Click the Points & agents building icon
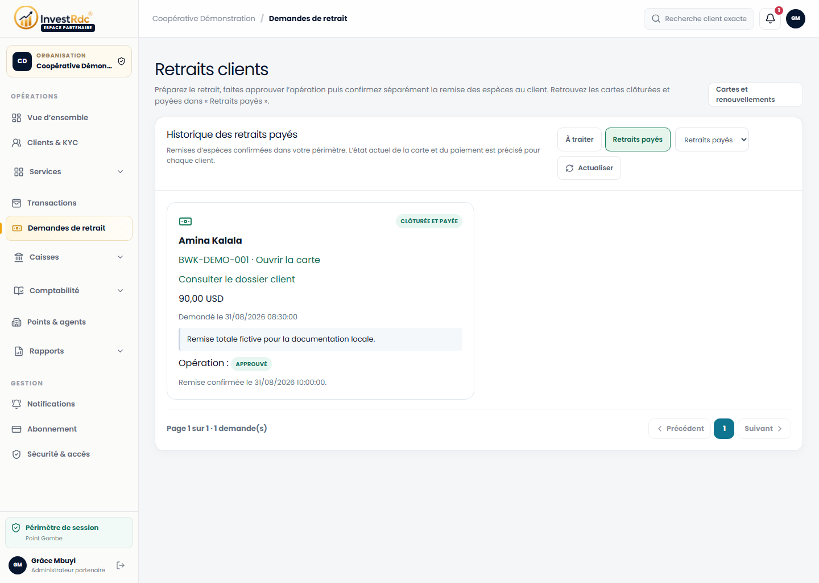This screenshot has width=819, height=583. click(x=16, y=322)
